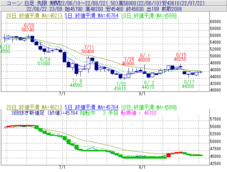
Task: Click the 安45460 daily low value
Action: (115, 9)
